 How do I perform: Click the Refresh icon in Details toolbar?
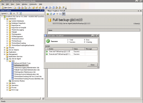pos(51,14)
